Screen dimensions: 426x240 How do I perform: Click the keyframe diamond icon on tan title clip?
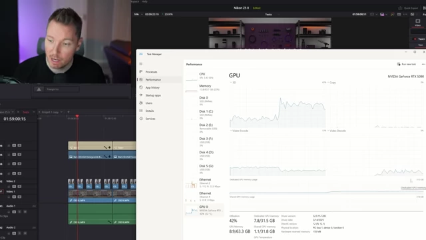click(110, 147)
